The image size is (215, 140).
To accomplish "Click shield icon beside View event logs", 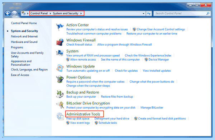I will 68,123.
